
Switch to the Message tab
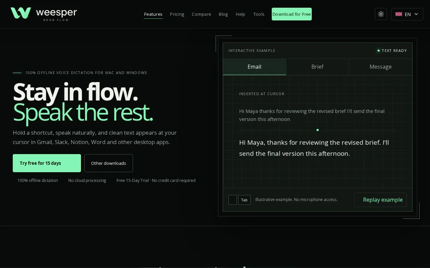pos(381,67)
